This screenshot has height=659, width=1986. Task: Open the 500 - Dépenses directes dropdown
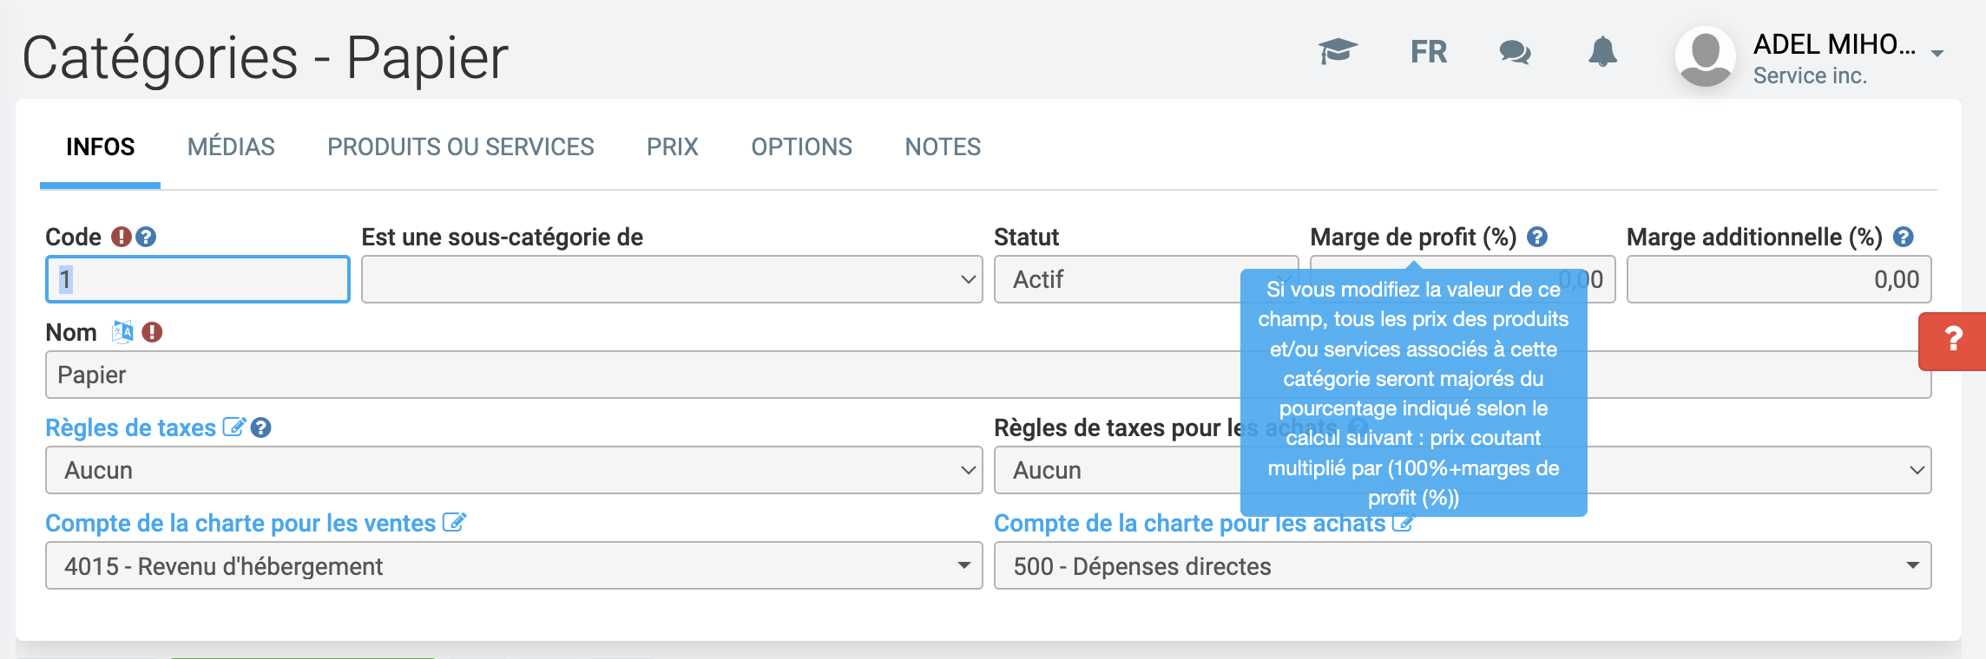click(x=1462, y=565)
